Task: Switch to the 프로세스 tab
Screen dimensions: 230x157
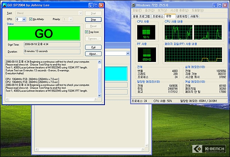Action: point(158,16)
